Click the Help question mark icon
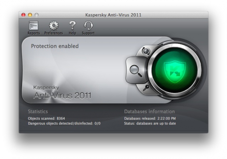The width and height of the screenshot is (227, 159). pyautogui.click(x=72, y=28)
